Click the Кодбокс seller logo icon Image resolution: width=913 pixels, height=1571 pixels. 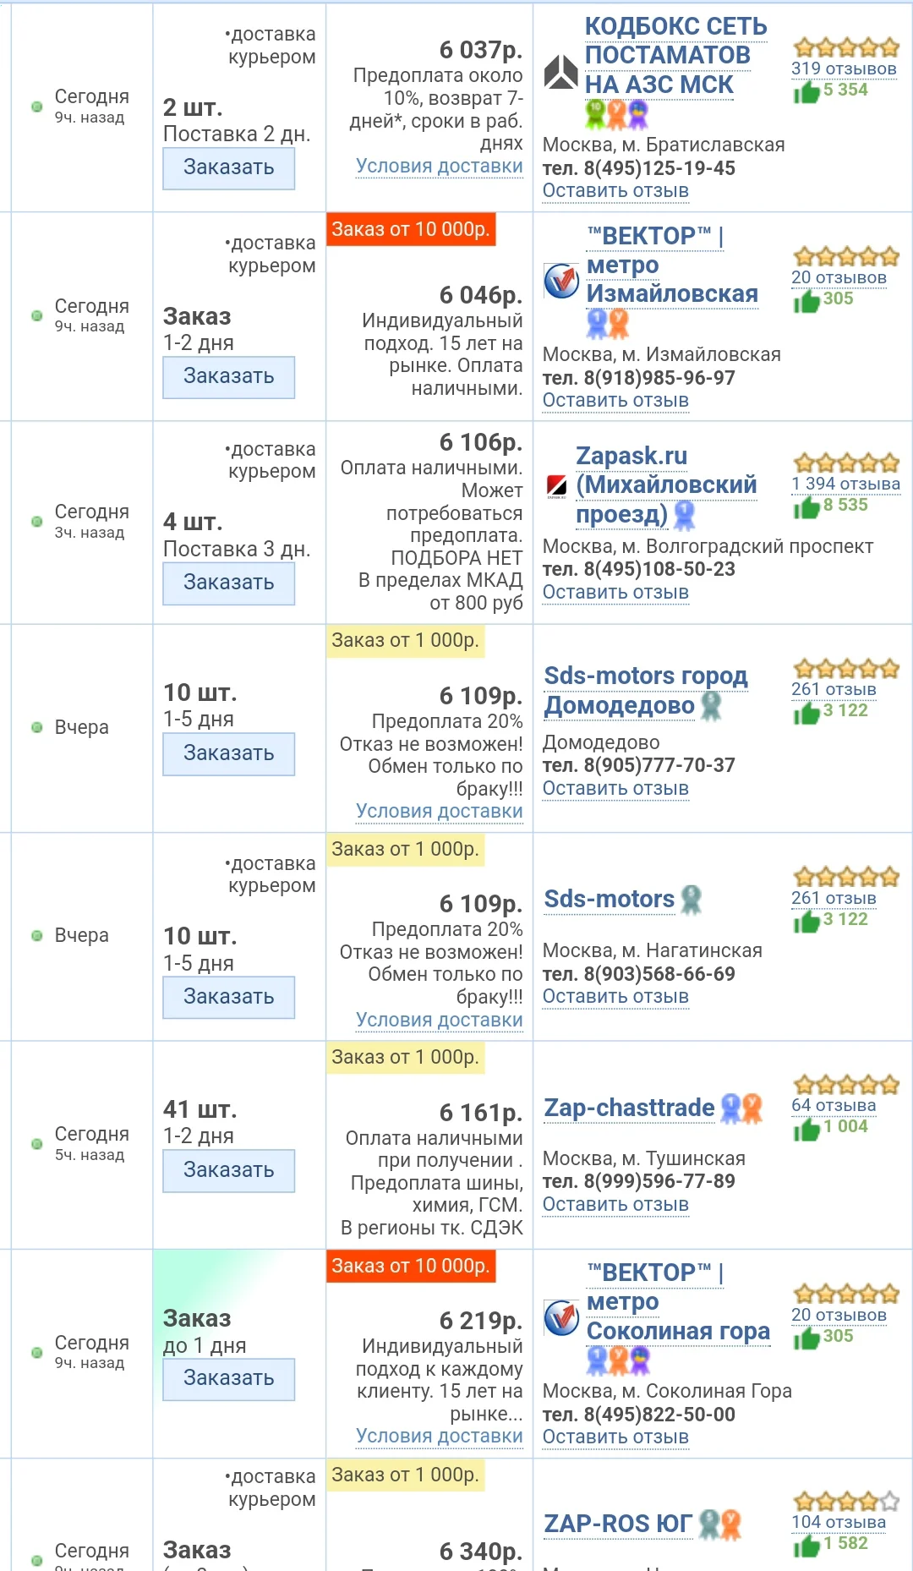point(560,72)
